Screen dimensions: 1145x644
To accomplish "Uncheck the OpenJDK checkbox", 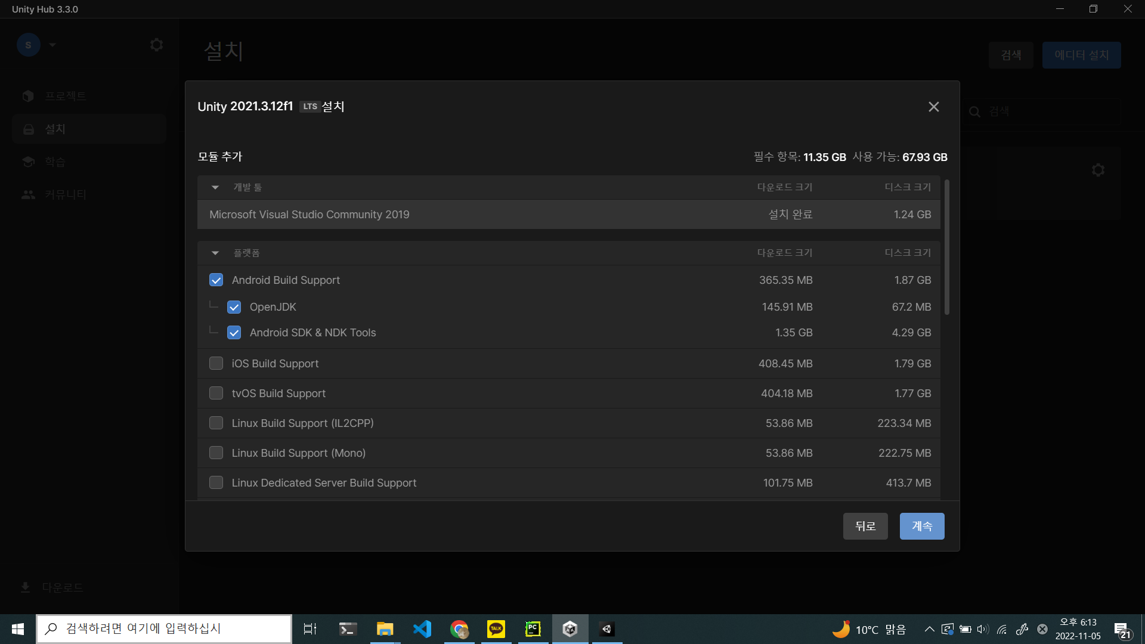I will (234, 307).
